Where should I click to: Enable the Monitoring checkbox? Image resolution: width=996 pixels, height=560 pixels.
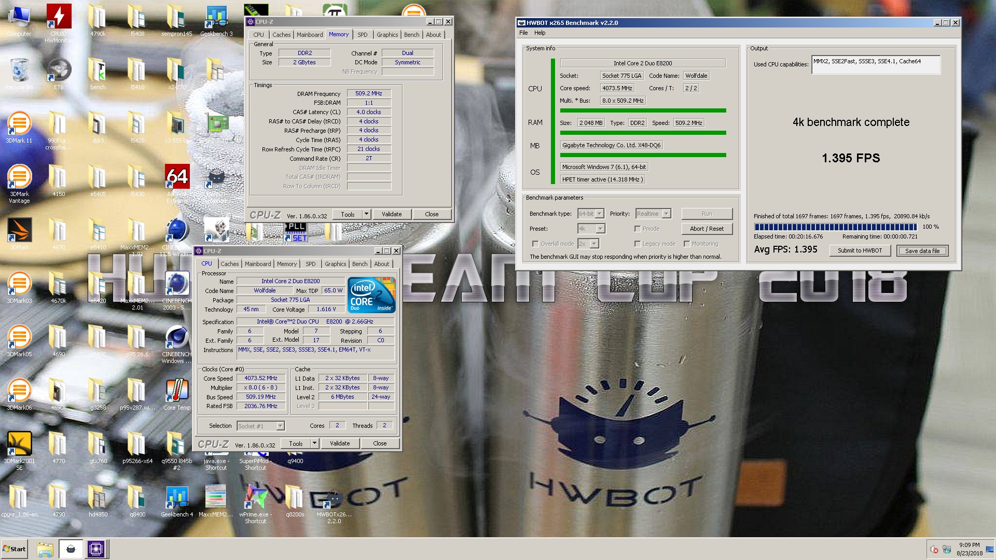[687, 244]
